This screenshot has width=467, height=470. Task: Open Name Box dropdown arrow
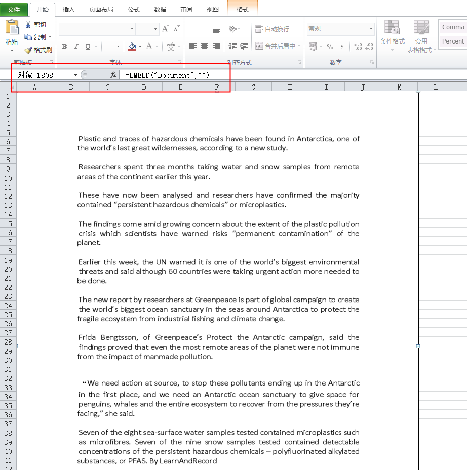click(75, 75)
